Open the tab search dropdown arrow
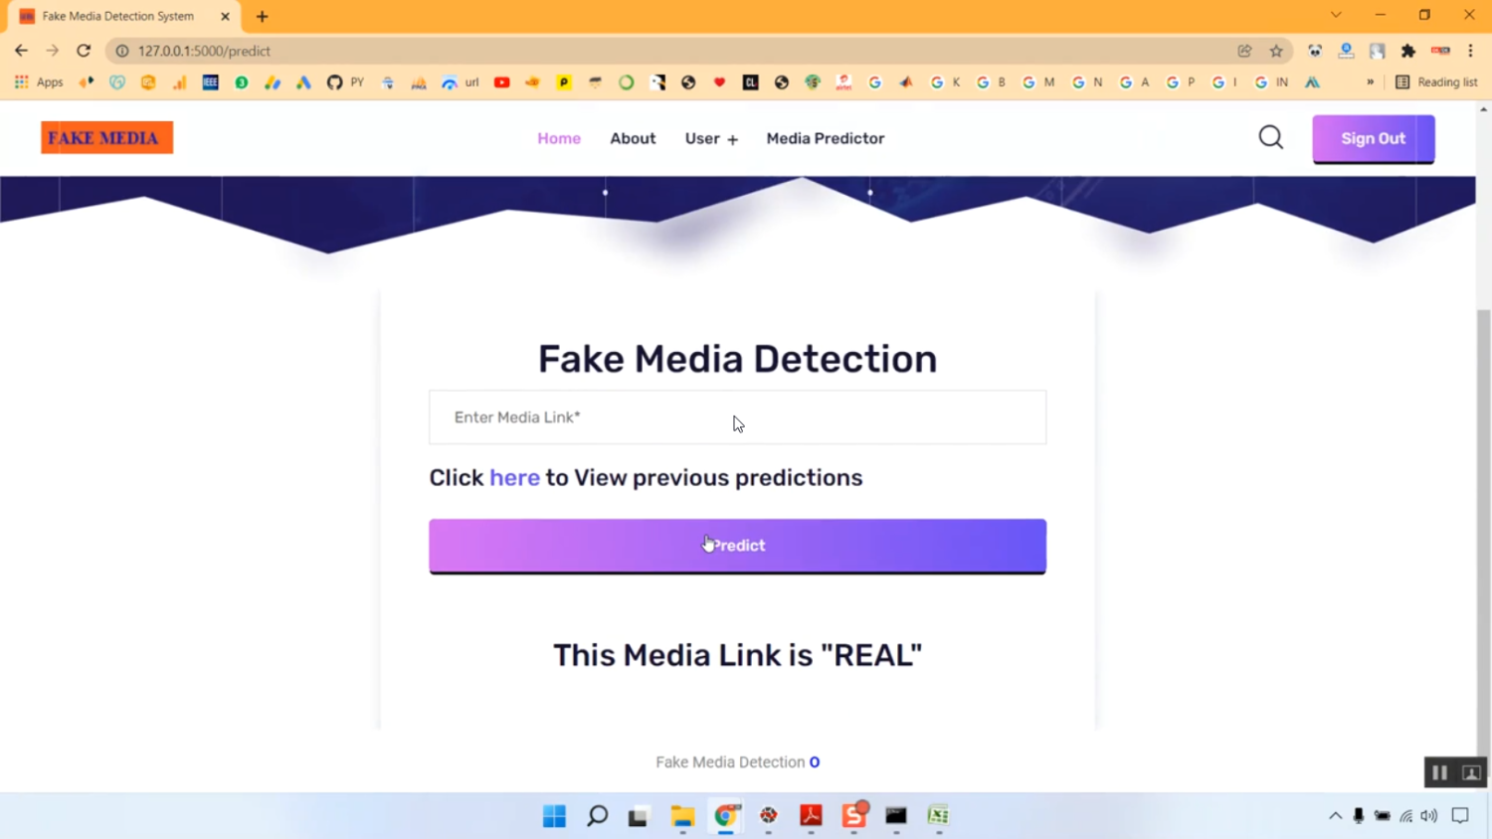The width and height of the screenshot is (1492, 839). click(x=1336, y=16)
